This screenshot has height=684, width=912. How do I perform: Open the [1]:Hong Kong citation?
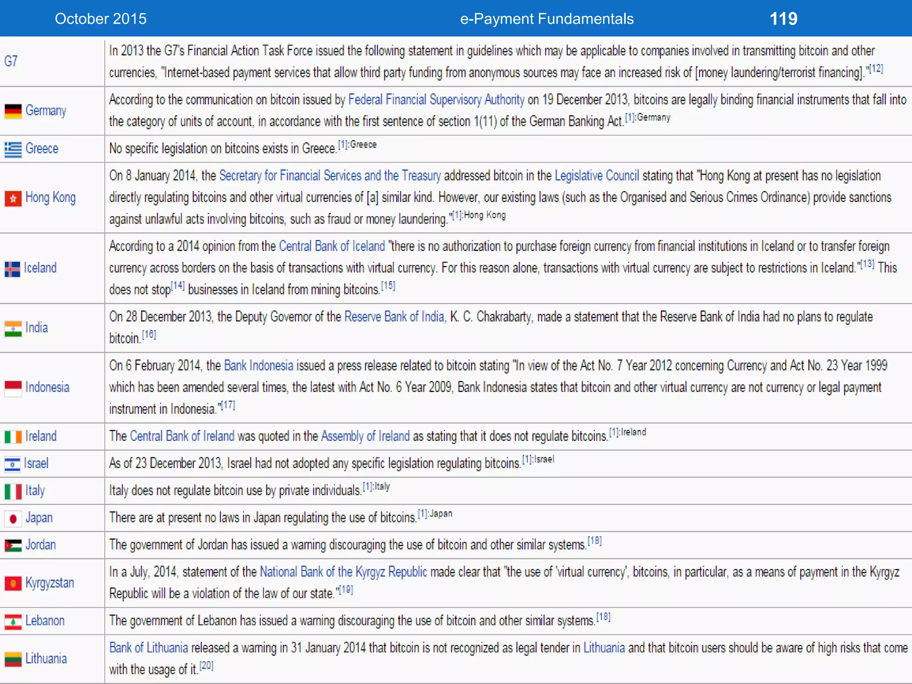pos(479,216)
